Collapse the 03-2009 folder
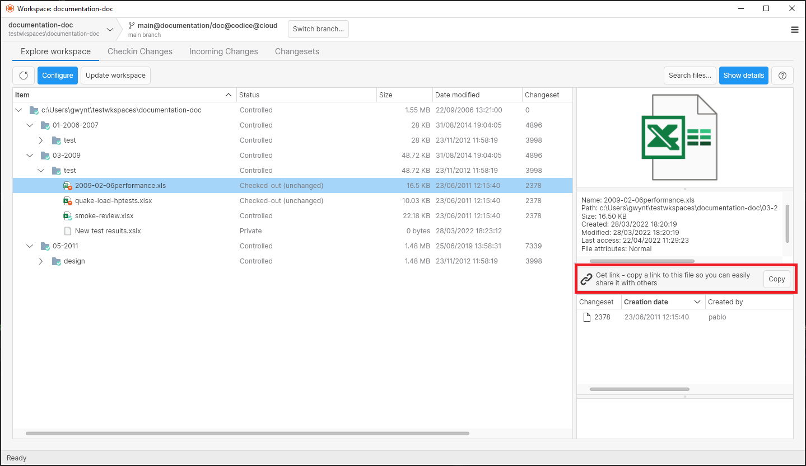Viewport: 806px width, 466px height. pos(29,155)
